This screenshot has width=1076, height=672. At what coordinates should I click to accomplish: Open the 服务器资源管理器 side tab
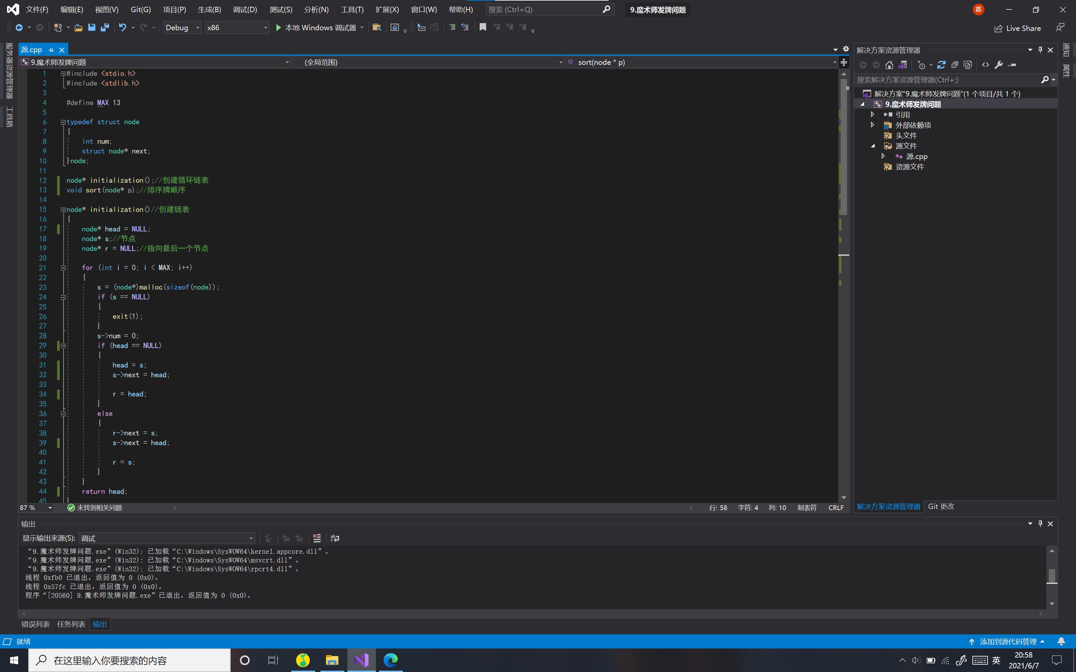coord(9,71)
